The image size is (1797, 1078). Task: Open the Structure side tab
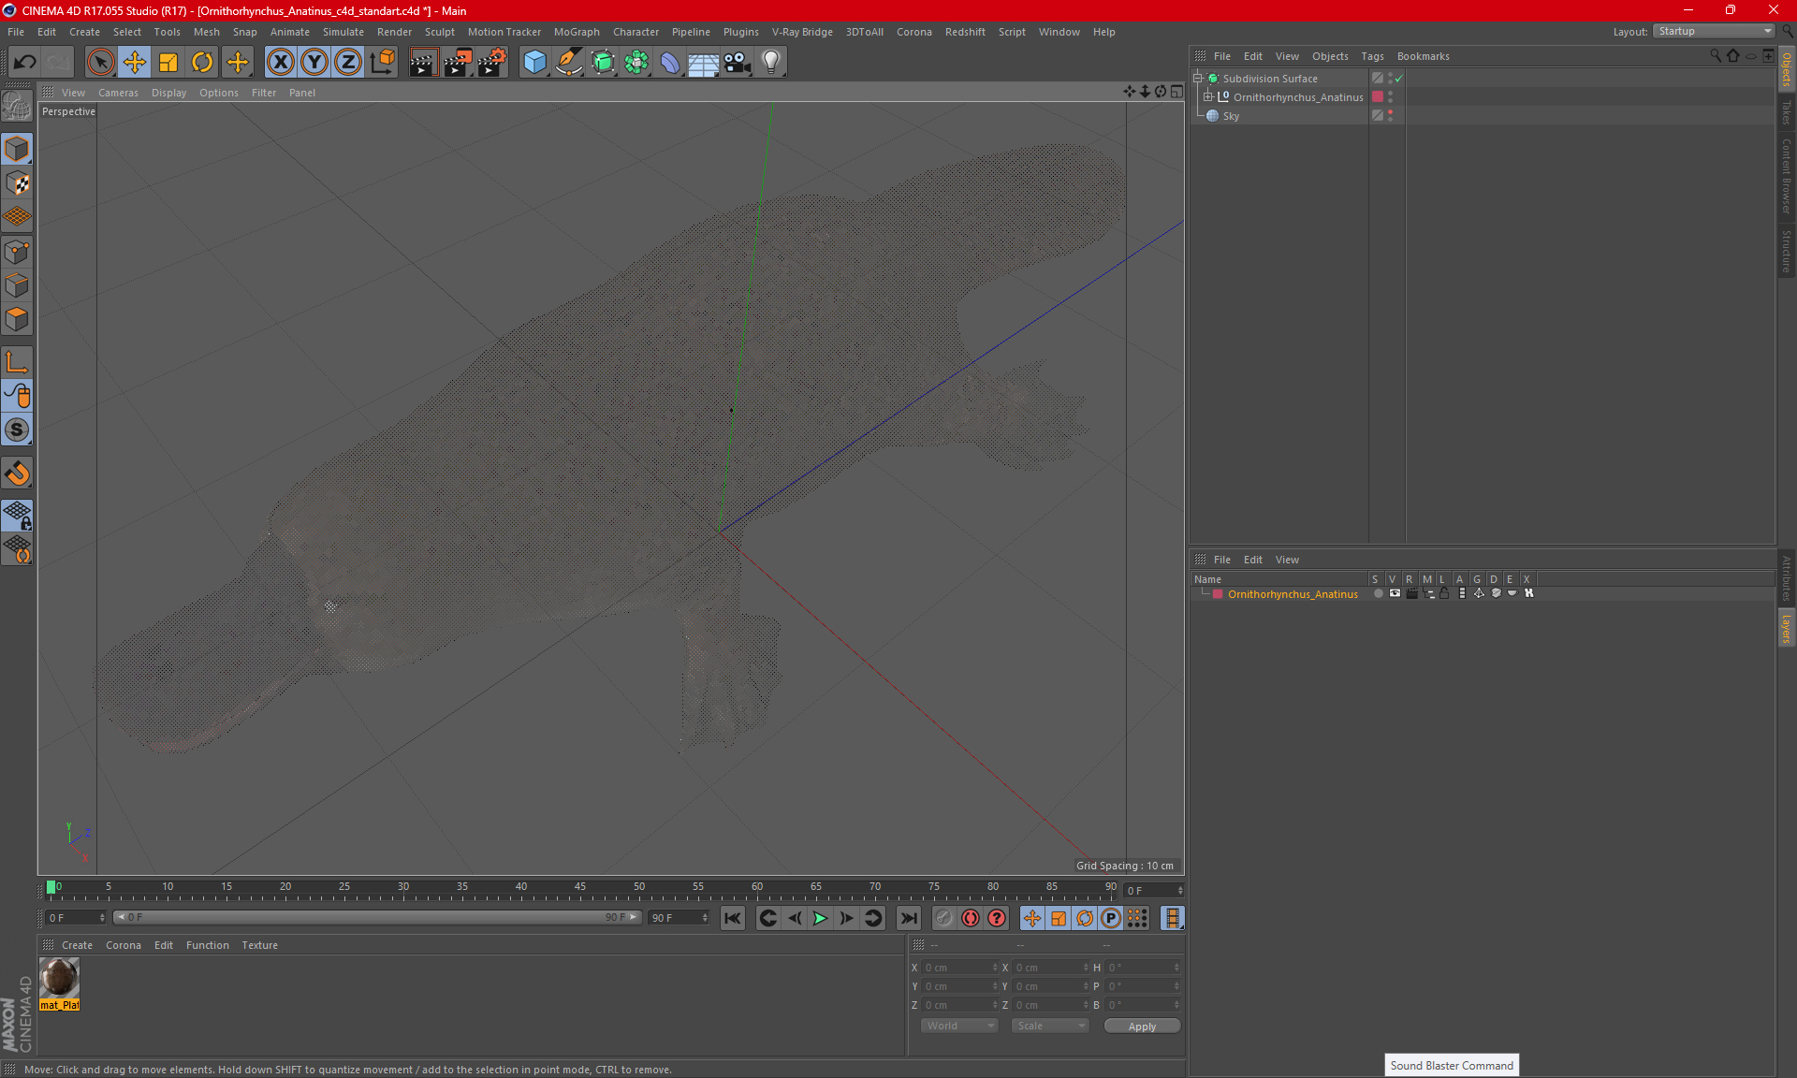[1786, 251]
